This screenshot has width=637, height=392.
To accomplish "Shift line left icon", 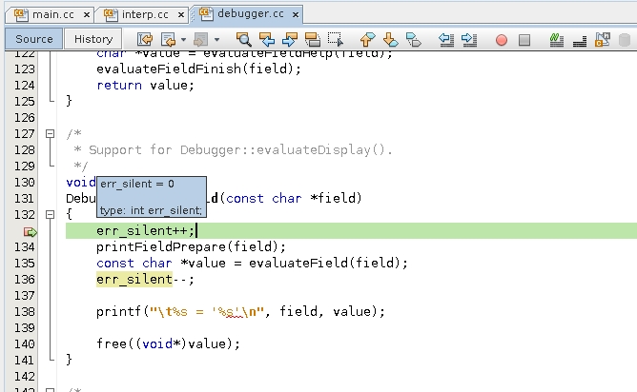I will pyautogui.click(x=446, y=39).
